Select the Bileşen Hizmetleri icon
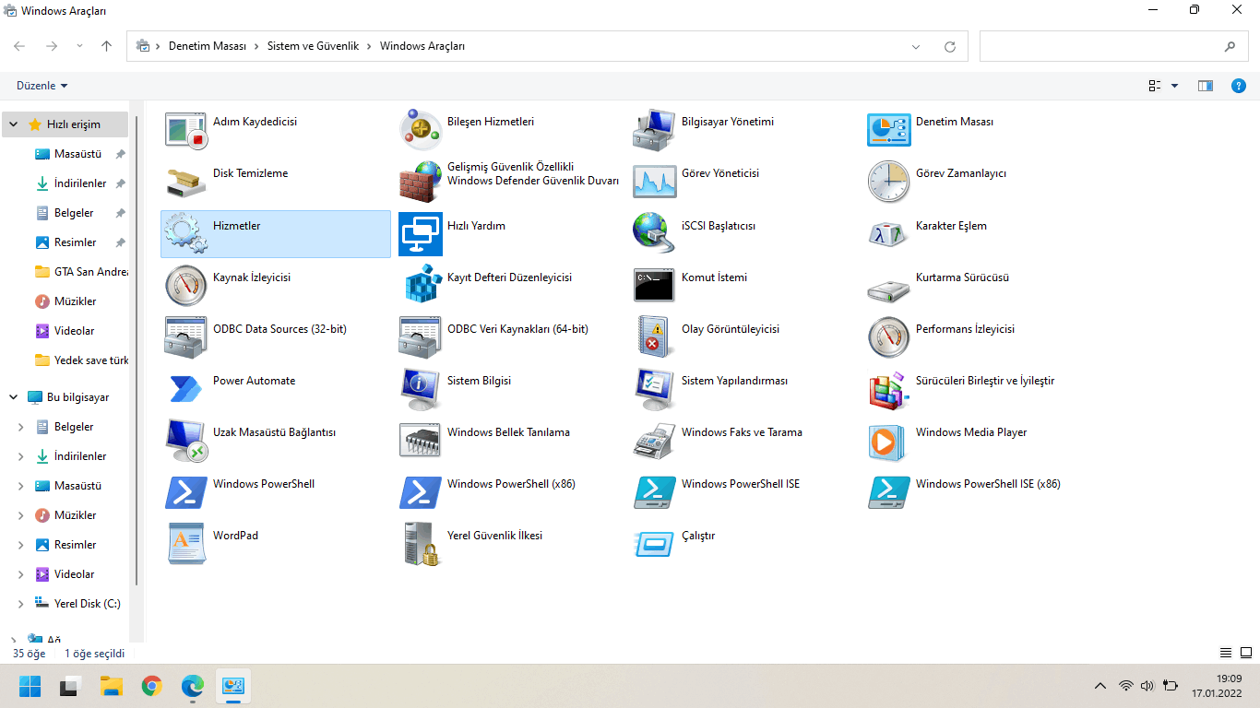 pyautogui.click(x=421, y=129)
